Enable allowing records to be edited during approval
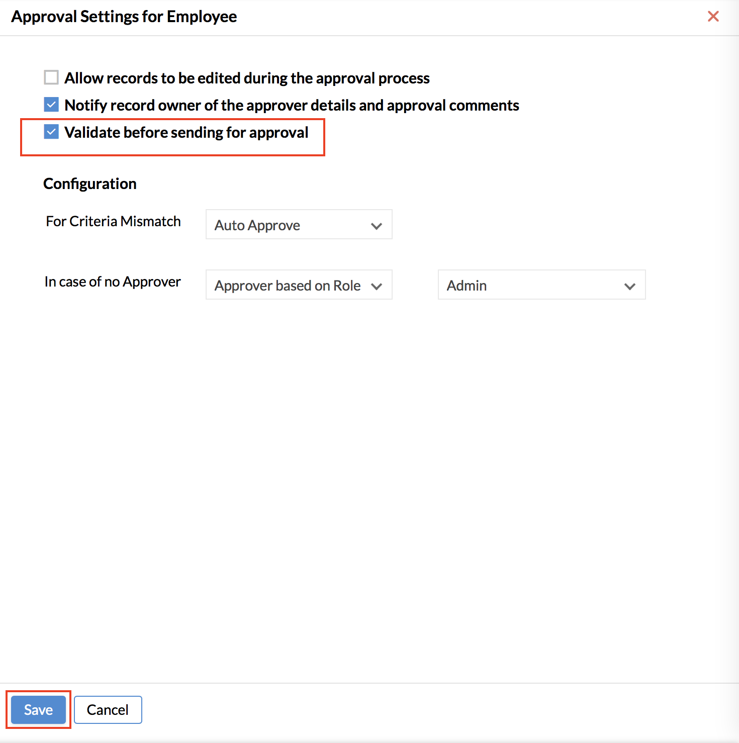739x743 pixels. pyautogui.click(x=51, y=77)
